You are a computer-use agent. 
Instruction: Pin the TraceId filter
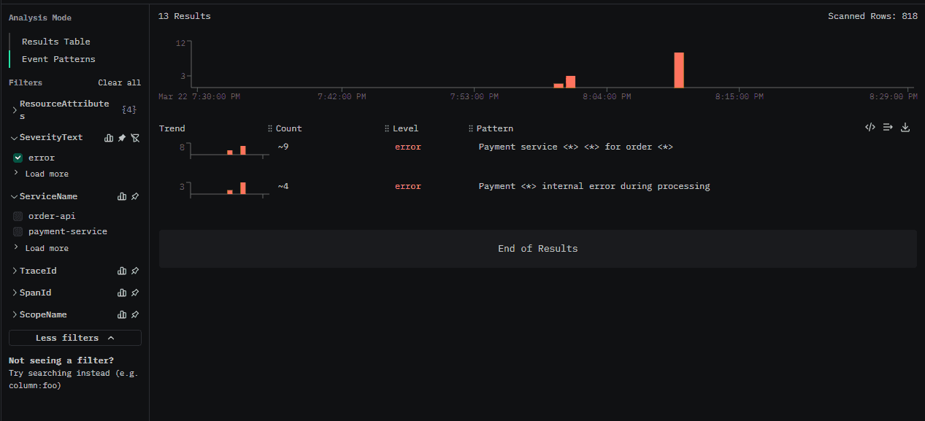coord(135,271)
